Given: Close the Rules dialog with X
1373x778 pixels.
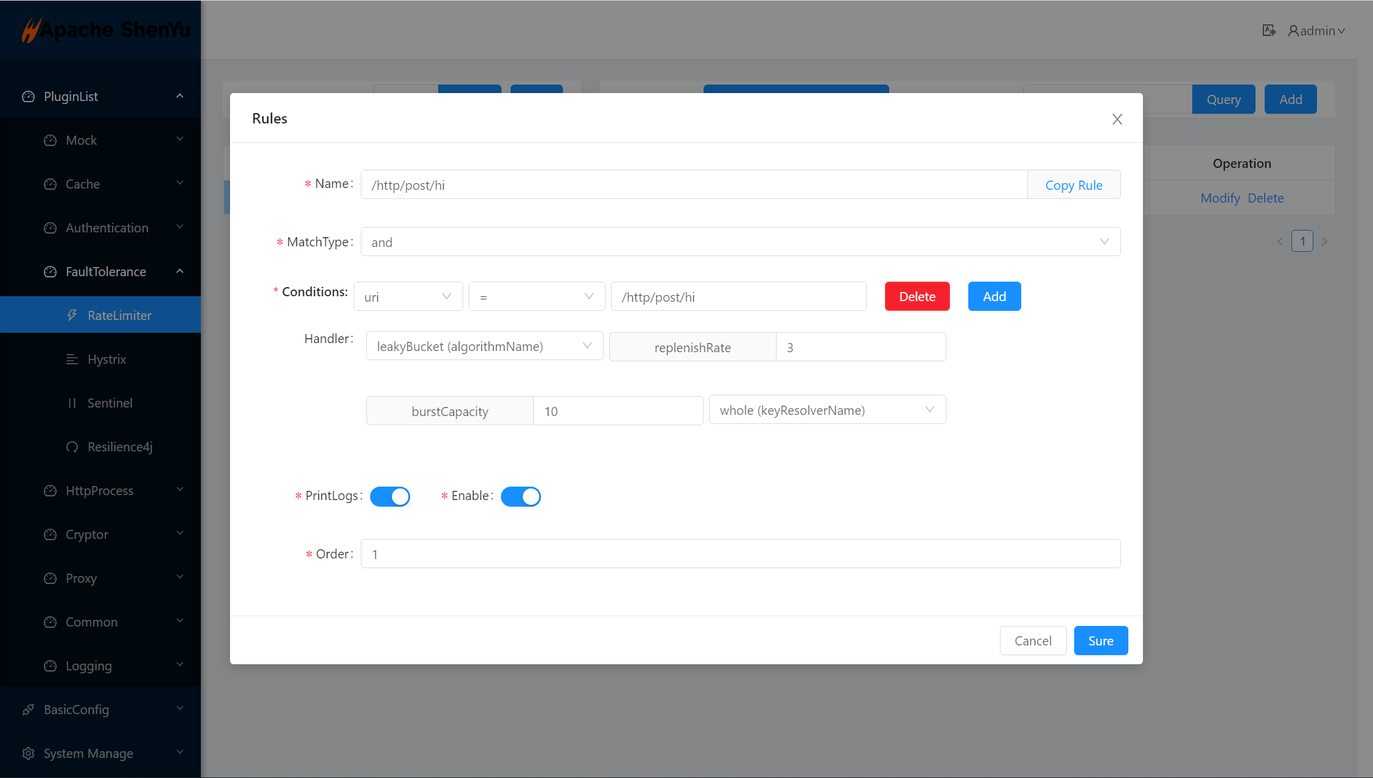Looking at the screenshot, I should [x=1117, y=119].
